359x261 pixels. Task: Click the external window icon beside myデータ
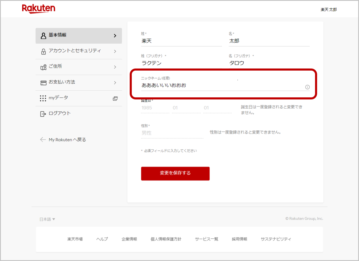point(115,98)
